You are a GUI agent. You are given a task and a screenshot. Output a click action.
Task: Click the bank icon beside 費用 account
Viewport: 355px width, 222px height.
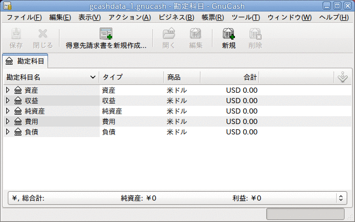tap(18, 121)
